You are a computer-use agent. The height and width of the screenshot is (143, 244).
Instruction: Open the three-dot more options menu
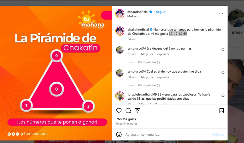pos(221,14)
